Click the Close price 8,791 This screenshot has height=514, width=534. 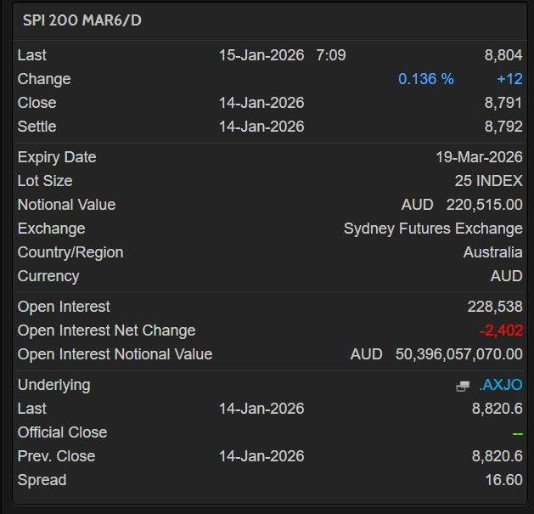tap(503, 103)
